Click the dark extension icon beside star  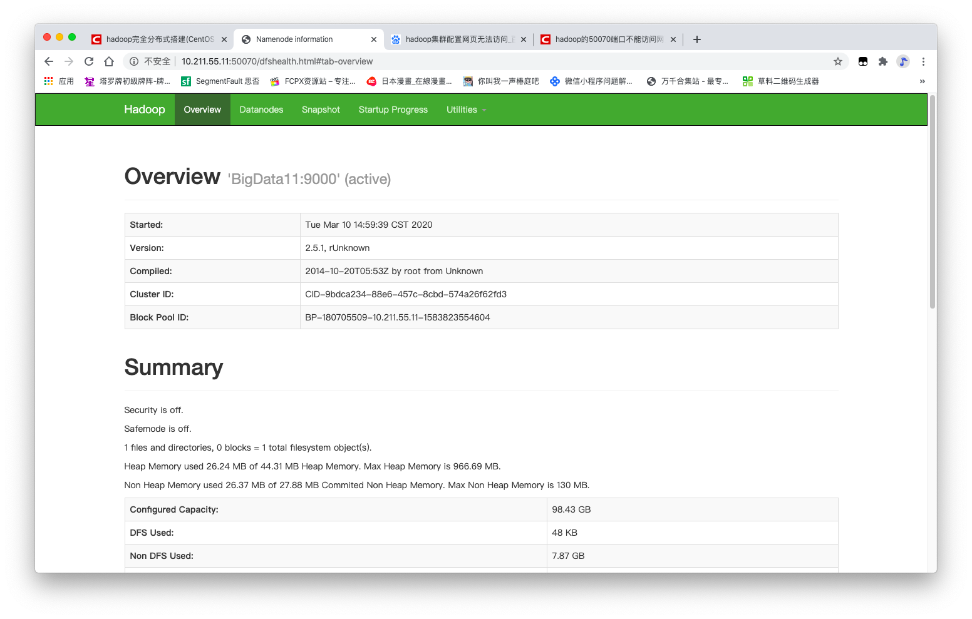click(x=863, y=61)
